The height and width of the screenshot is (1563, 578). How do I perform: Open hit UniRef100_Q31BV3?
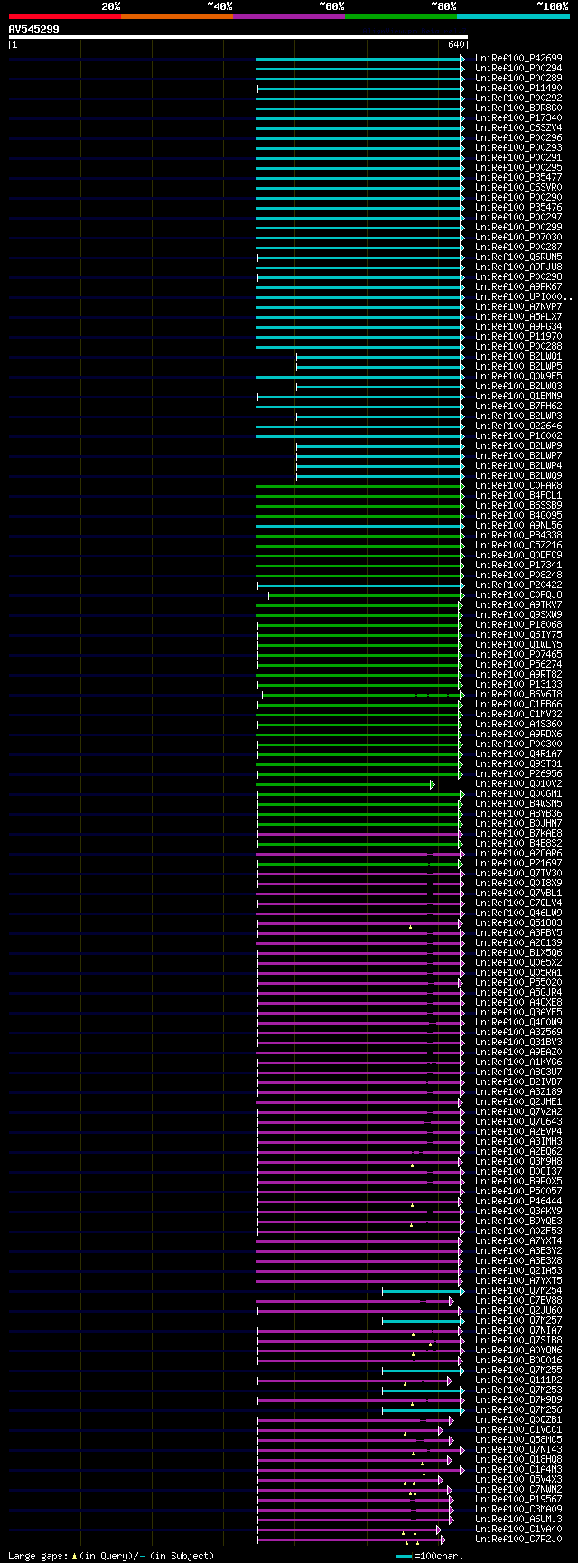click(518, 1042)
